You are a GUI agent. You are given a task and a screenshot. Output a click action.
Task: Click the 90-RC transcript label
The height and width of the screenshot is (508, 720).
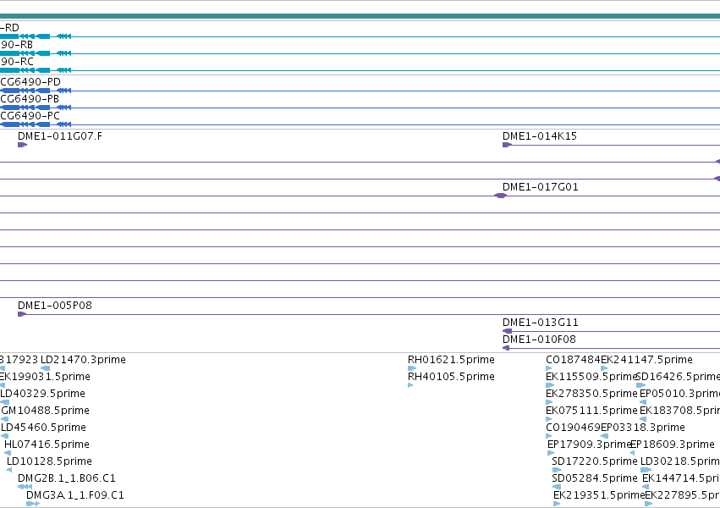click(x=17, y=62)
